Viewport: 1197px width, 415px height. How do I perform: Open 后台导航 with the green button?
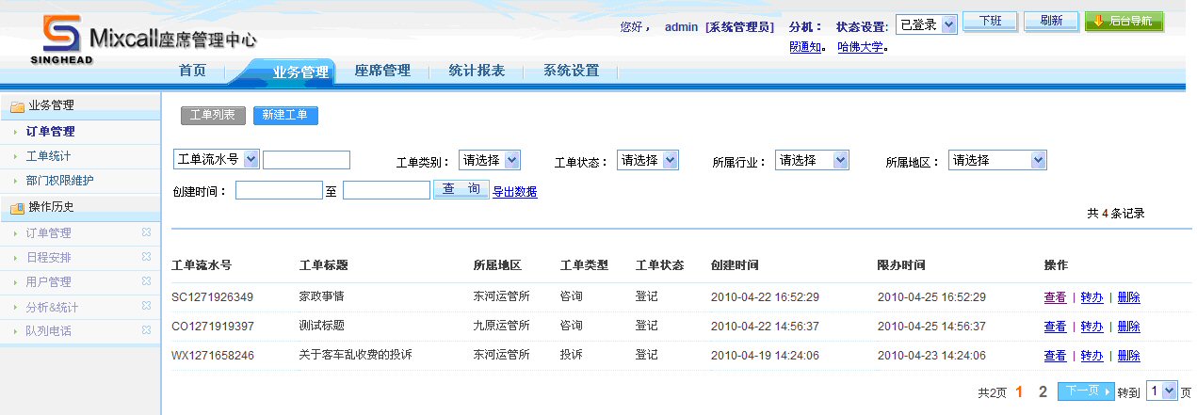click(x=1124, y=22)
